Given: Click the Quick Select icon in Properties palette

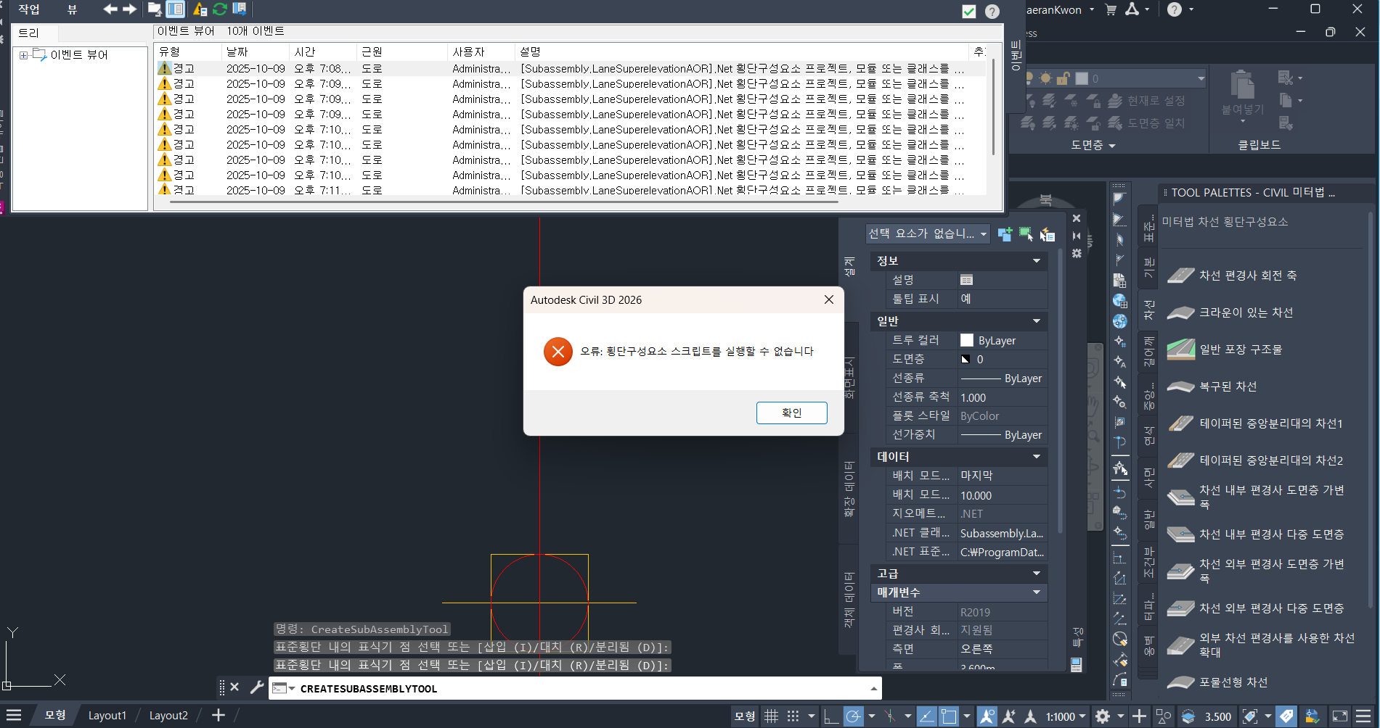Looking at the screenshot, I should pyautogui.click(x=1047, y=234).
